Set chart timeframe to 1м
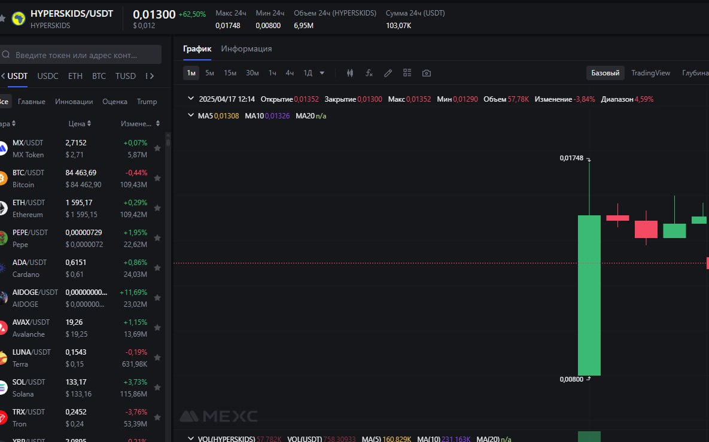 point(191,73)
